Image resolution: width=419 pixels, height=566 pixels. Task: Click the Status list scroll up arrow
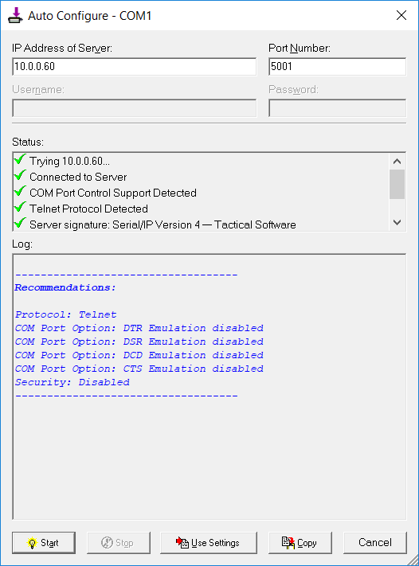coord(397,162)
